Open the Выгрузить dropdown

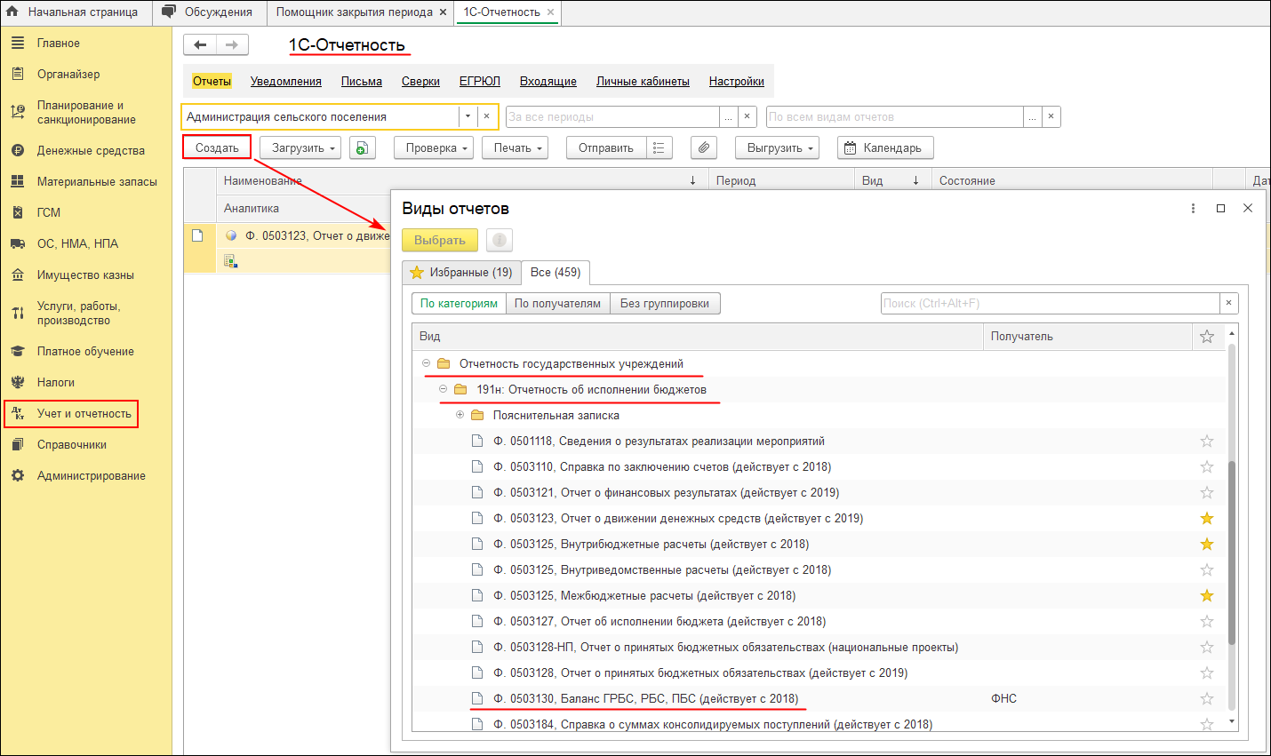tap(777, 148)
